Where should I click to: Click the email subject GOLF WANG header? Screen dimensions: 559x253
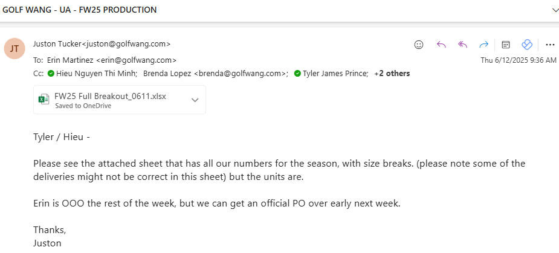[80, 10]
